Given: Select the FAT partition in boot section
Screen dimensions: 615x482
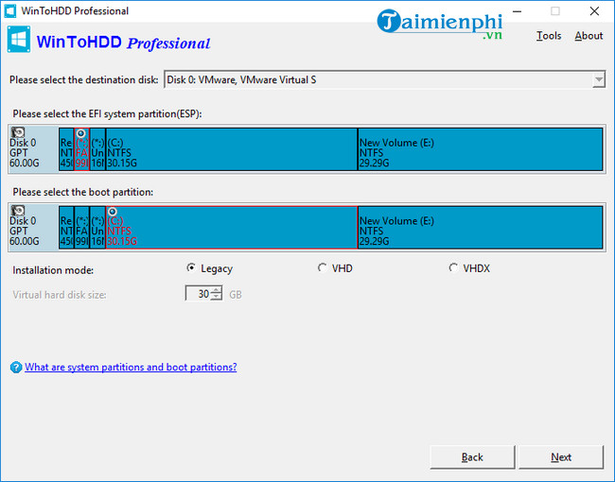Looking at the screenshot, I should point(81,228).
